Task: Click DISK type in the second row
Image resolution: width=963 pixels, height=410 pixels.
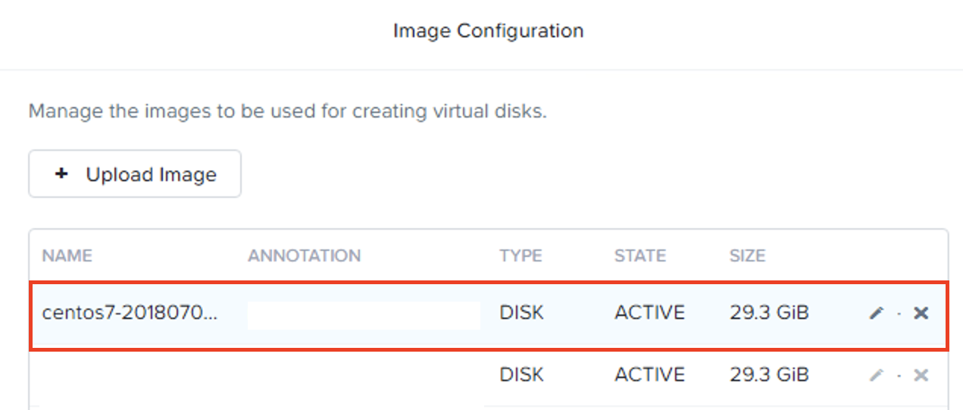Action: pos(521,375)
